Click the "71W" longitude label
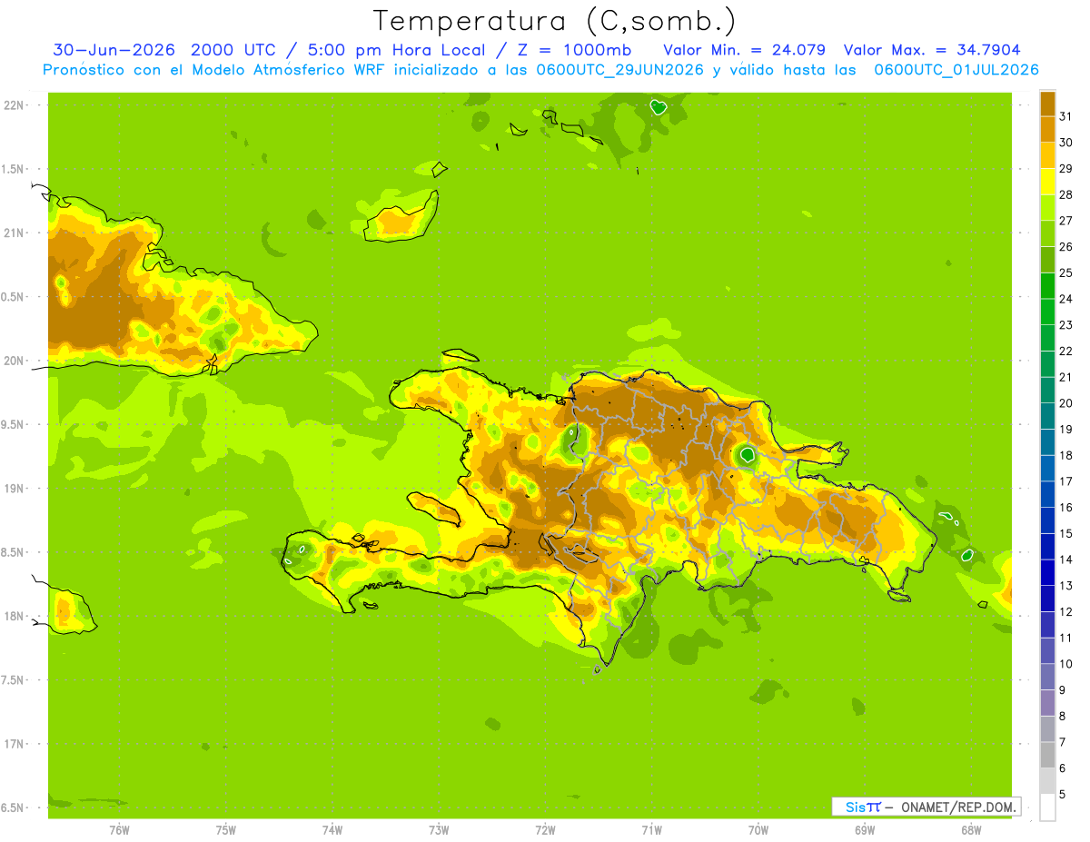 [651, 829]
